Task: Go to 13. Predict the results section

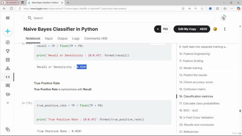Action: [193, 75]
